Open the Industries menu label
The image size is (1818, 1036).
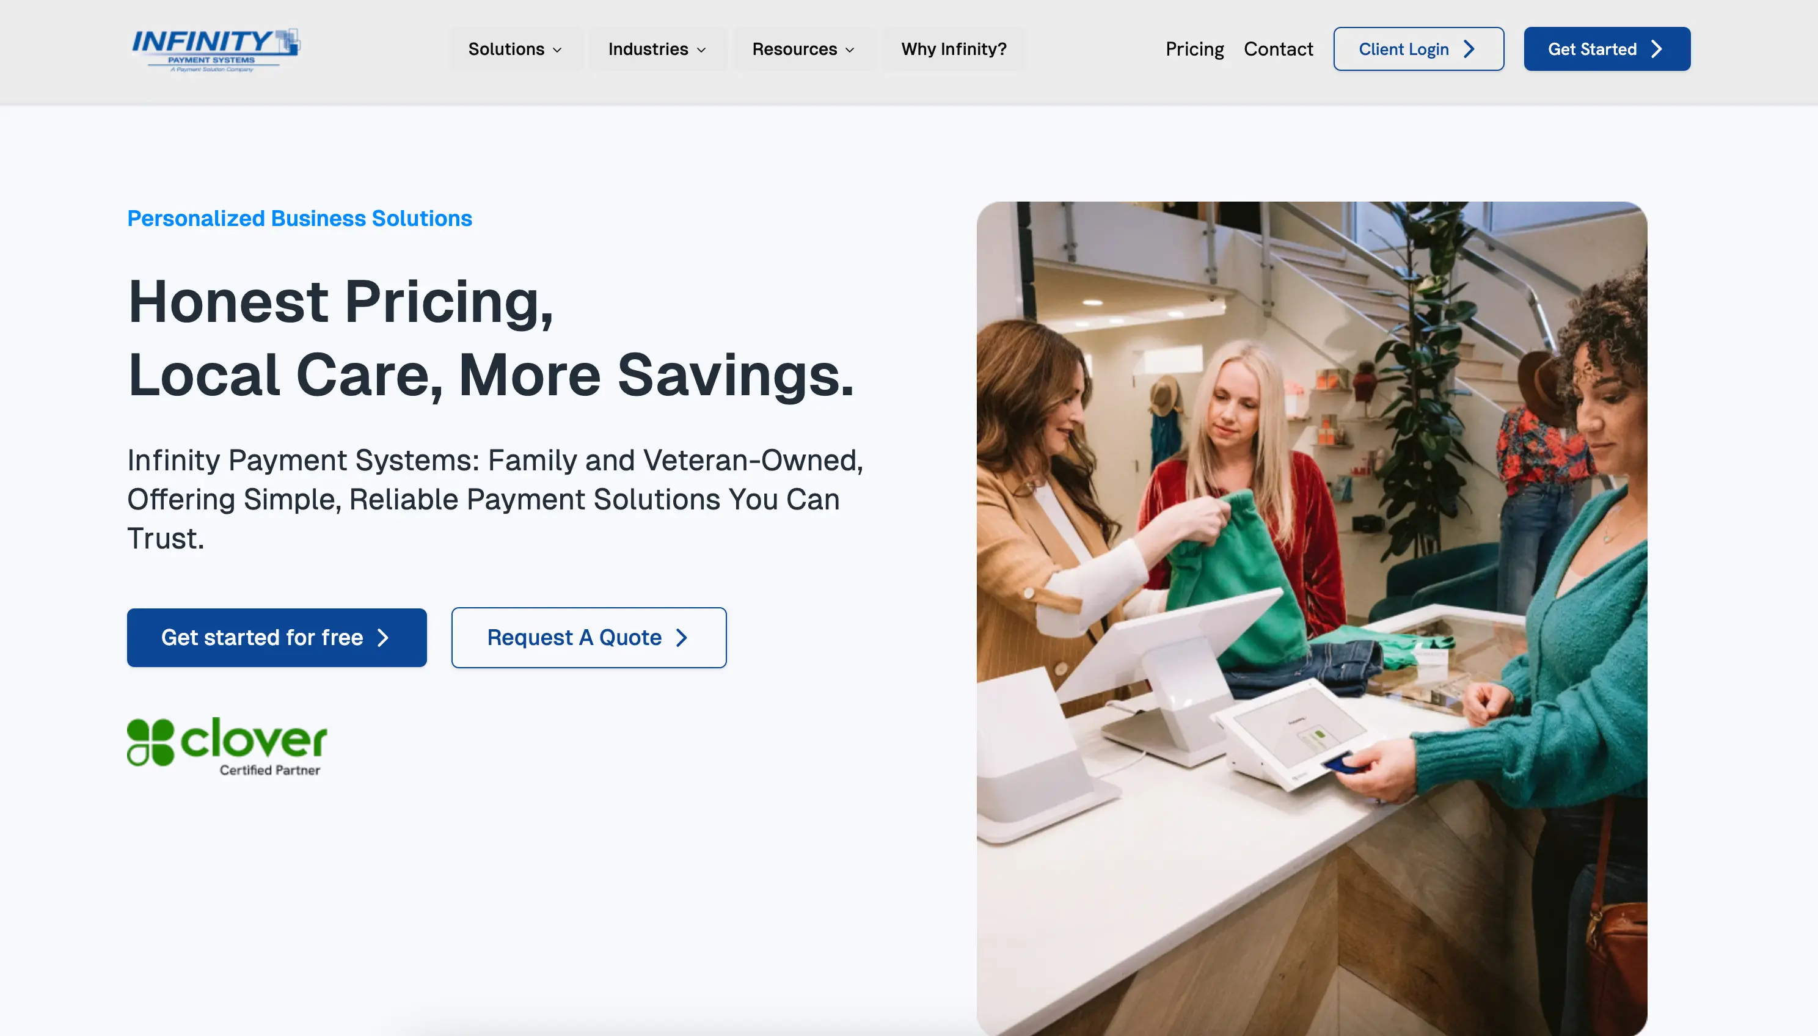click(x=648, y=49)
